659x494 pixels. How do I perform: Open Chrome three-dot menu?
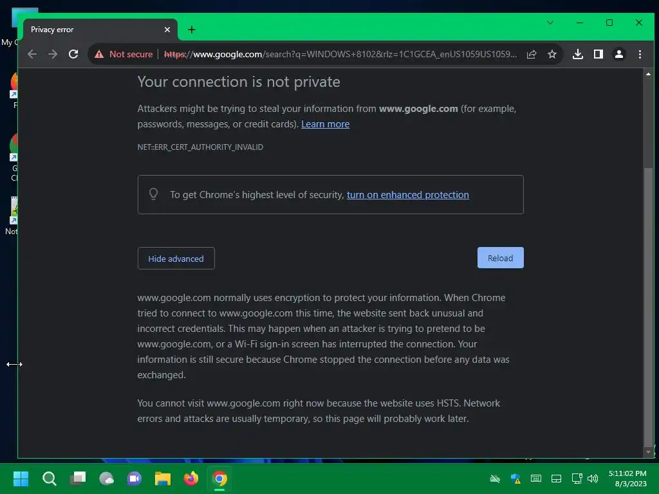click(x=640, y=54)
